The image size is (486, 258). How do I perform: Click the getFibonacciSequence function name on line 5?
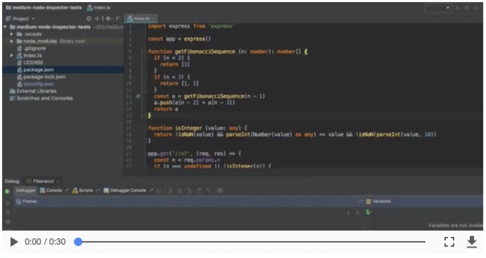tap(205, 52)
